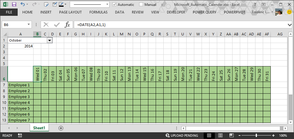Confirm entry with the checkmark icon
This screenshot has width=294, height=139.
click(x=57, y=24)
